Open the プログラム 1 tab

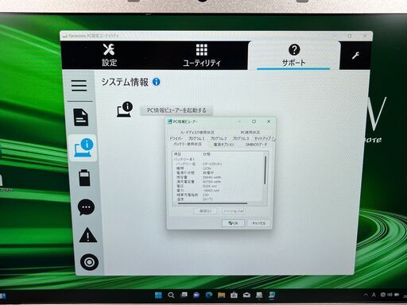(196, 138)
